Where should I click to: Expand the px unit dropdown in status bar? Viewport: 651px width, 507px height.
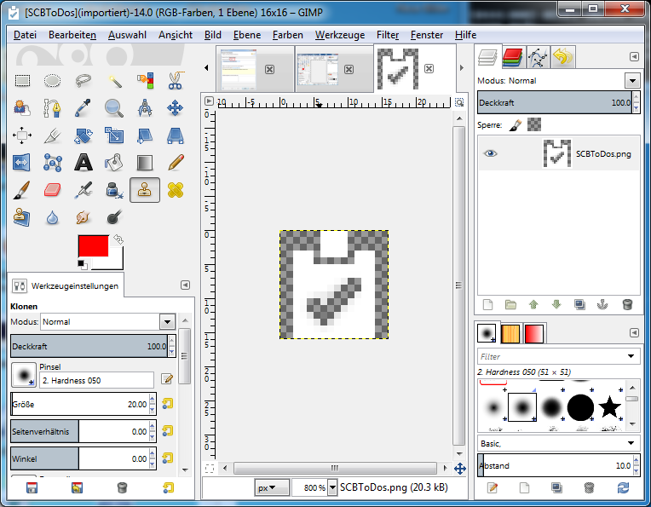point(273,487)
